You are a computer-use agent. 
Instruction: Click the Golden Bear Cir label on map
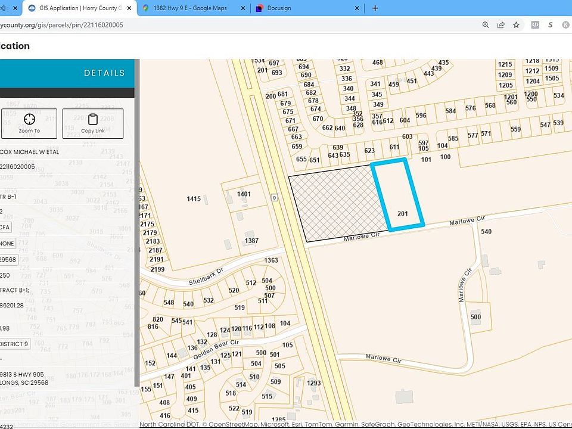[216, 350]
